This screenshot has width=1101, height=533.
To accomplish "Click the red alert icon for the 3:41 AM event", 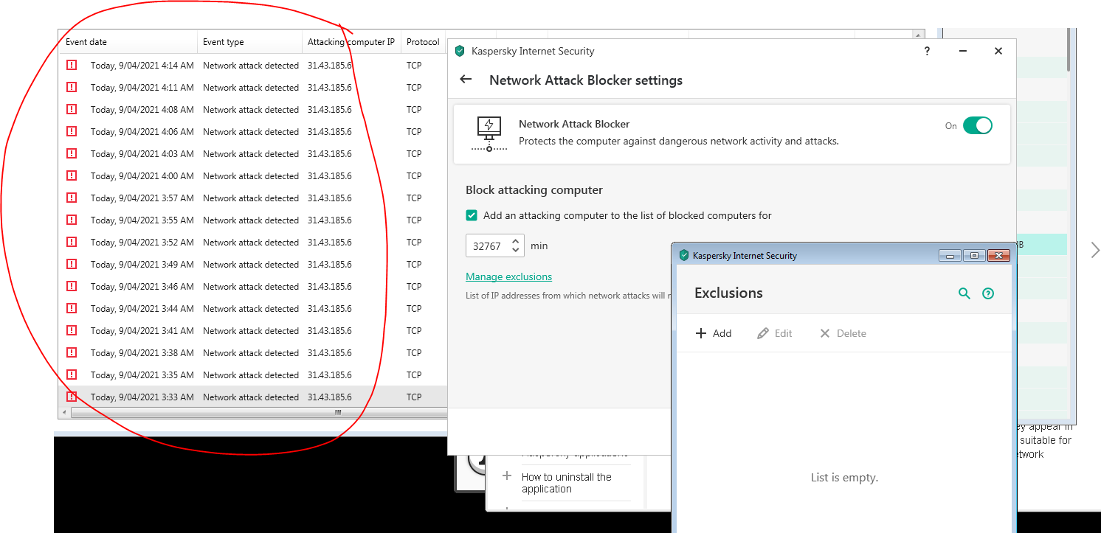I will coord(72,330).
